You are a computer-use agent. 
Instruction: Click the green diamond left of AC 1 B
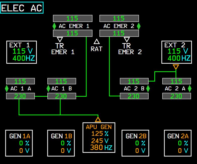point(48,89)
